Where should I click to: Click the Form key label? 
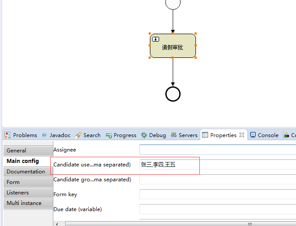(x=65, y=194)
